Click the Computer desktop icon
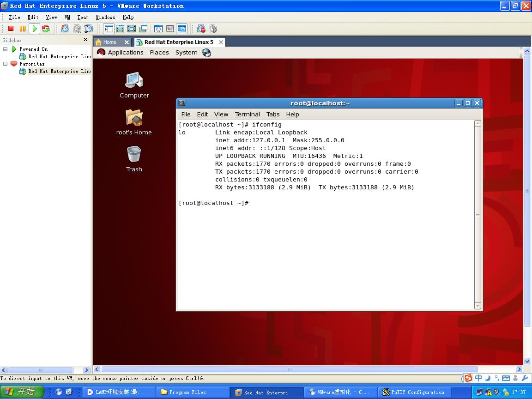The image size is (532, 399). pyautogui.click(x=134, y=85)
